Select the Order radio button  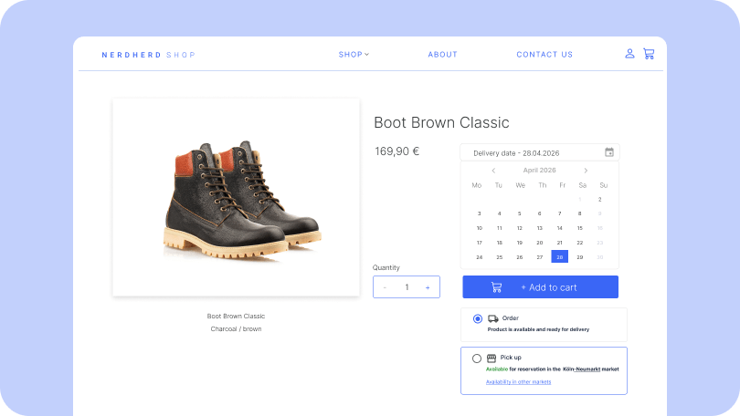coord(478,319)
